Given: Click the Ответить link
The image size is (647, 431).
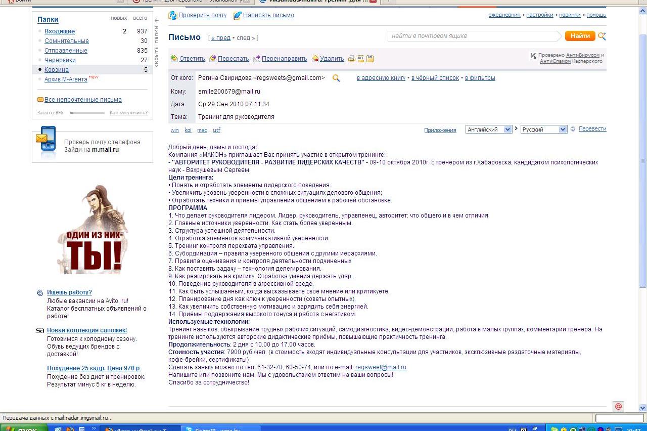Looking at the screenshot, I should point(192,59).
